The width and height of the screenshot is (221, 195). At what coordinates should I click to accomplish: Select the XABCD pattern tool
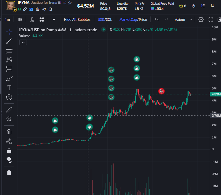pyautogui.click(x=9, y=60)
